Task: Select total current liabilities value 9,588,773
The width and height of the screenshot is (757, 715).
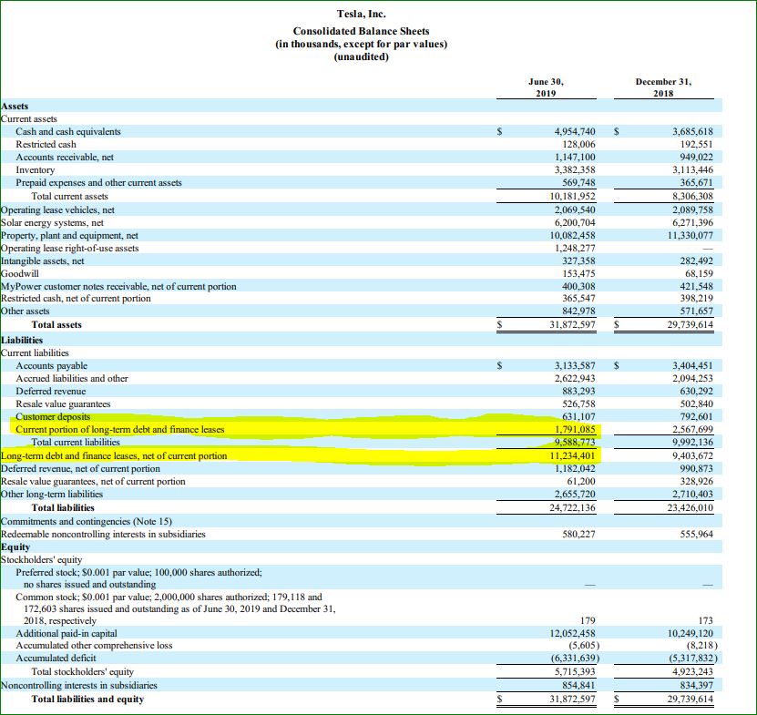Action: (575, 442)
